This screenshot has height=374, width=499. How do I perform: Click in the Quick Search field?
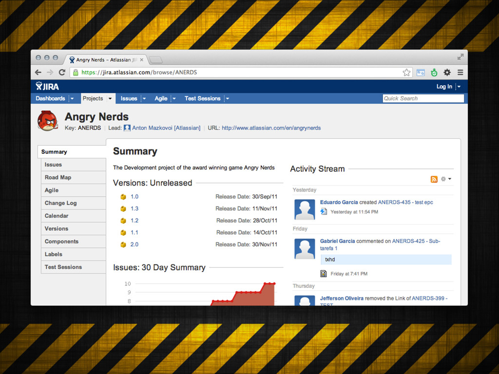(423, 98)
